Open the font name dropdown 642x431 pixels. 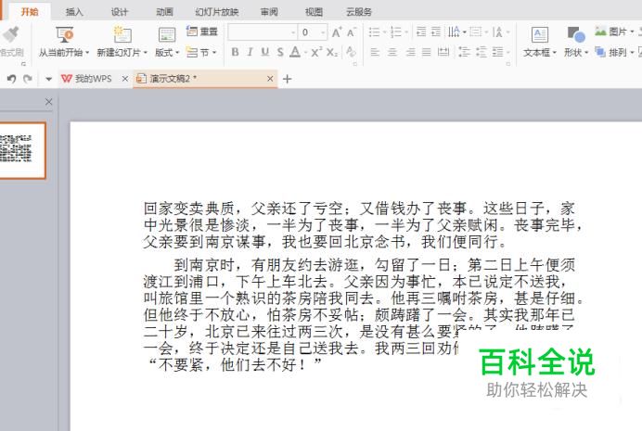point(293,32)
